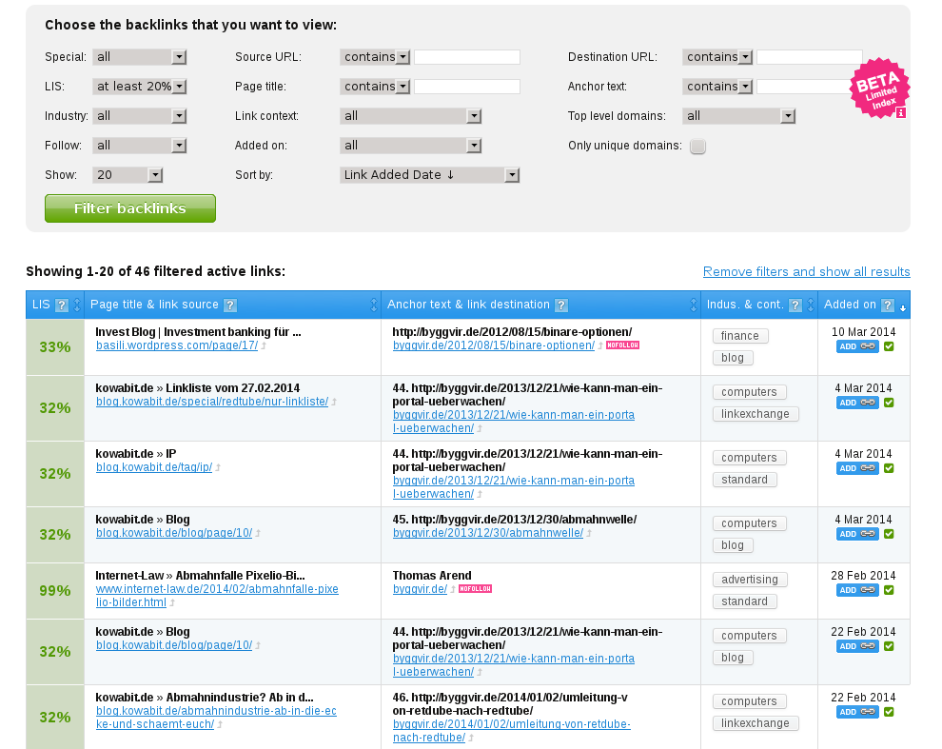This screenshot has width=942, height=749.
Task: Click help icon next to Added on header
Action: point(888,306)
